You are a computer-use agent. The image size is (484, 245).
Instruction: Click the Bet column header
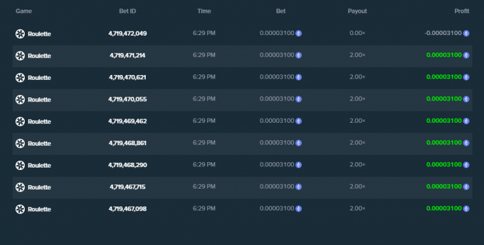pyautogui.click(x=281, y=11)
